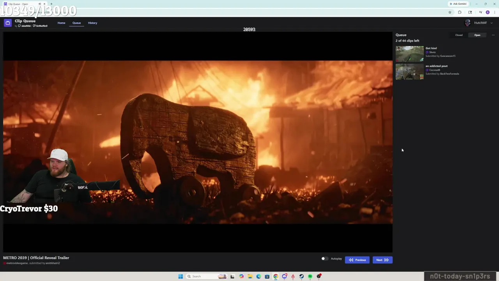Screen dimensions: 499x281
Task: Click submitter name BackTwoFormula
Action: (x=449, y=74)
